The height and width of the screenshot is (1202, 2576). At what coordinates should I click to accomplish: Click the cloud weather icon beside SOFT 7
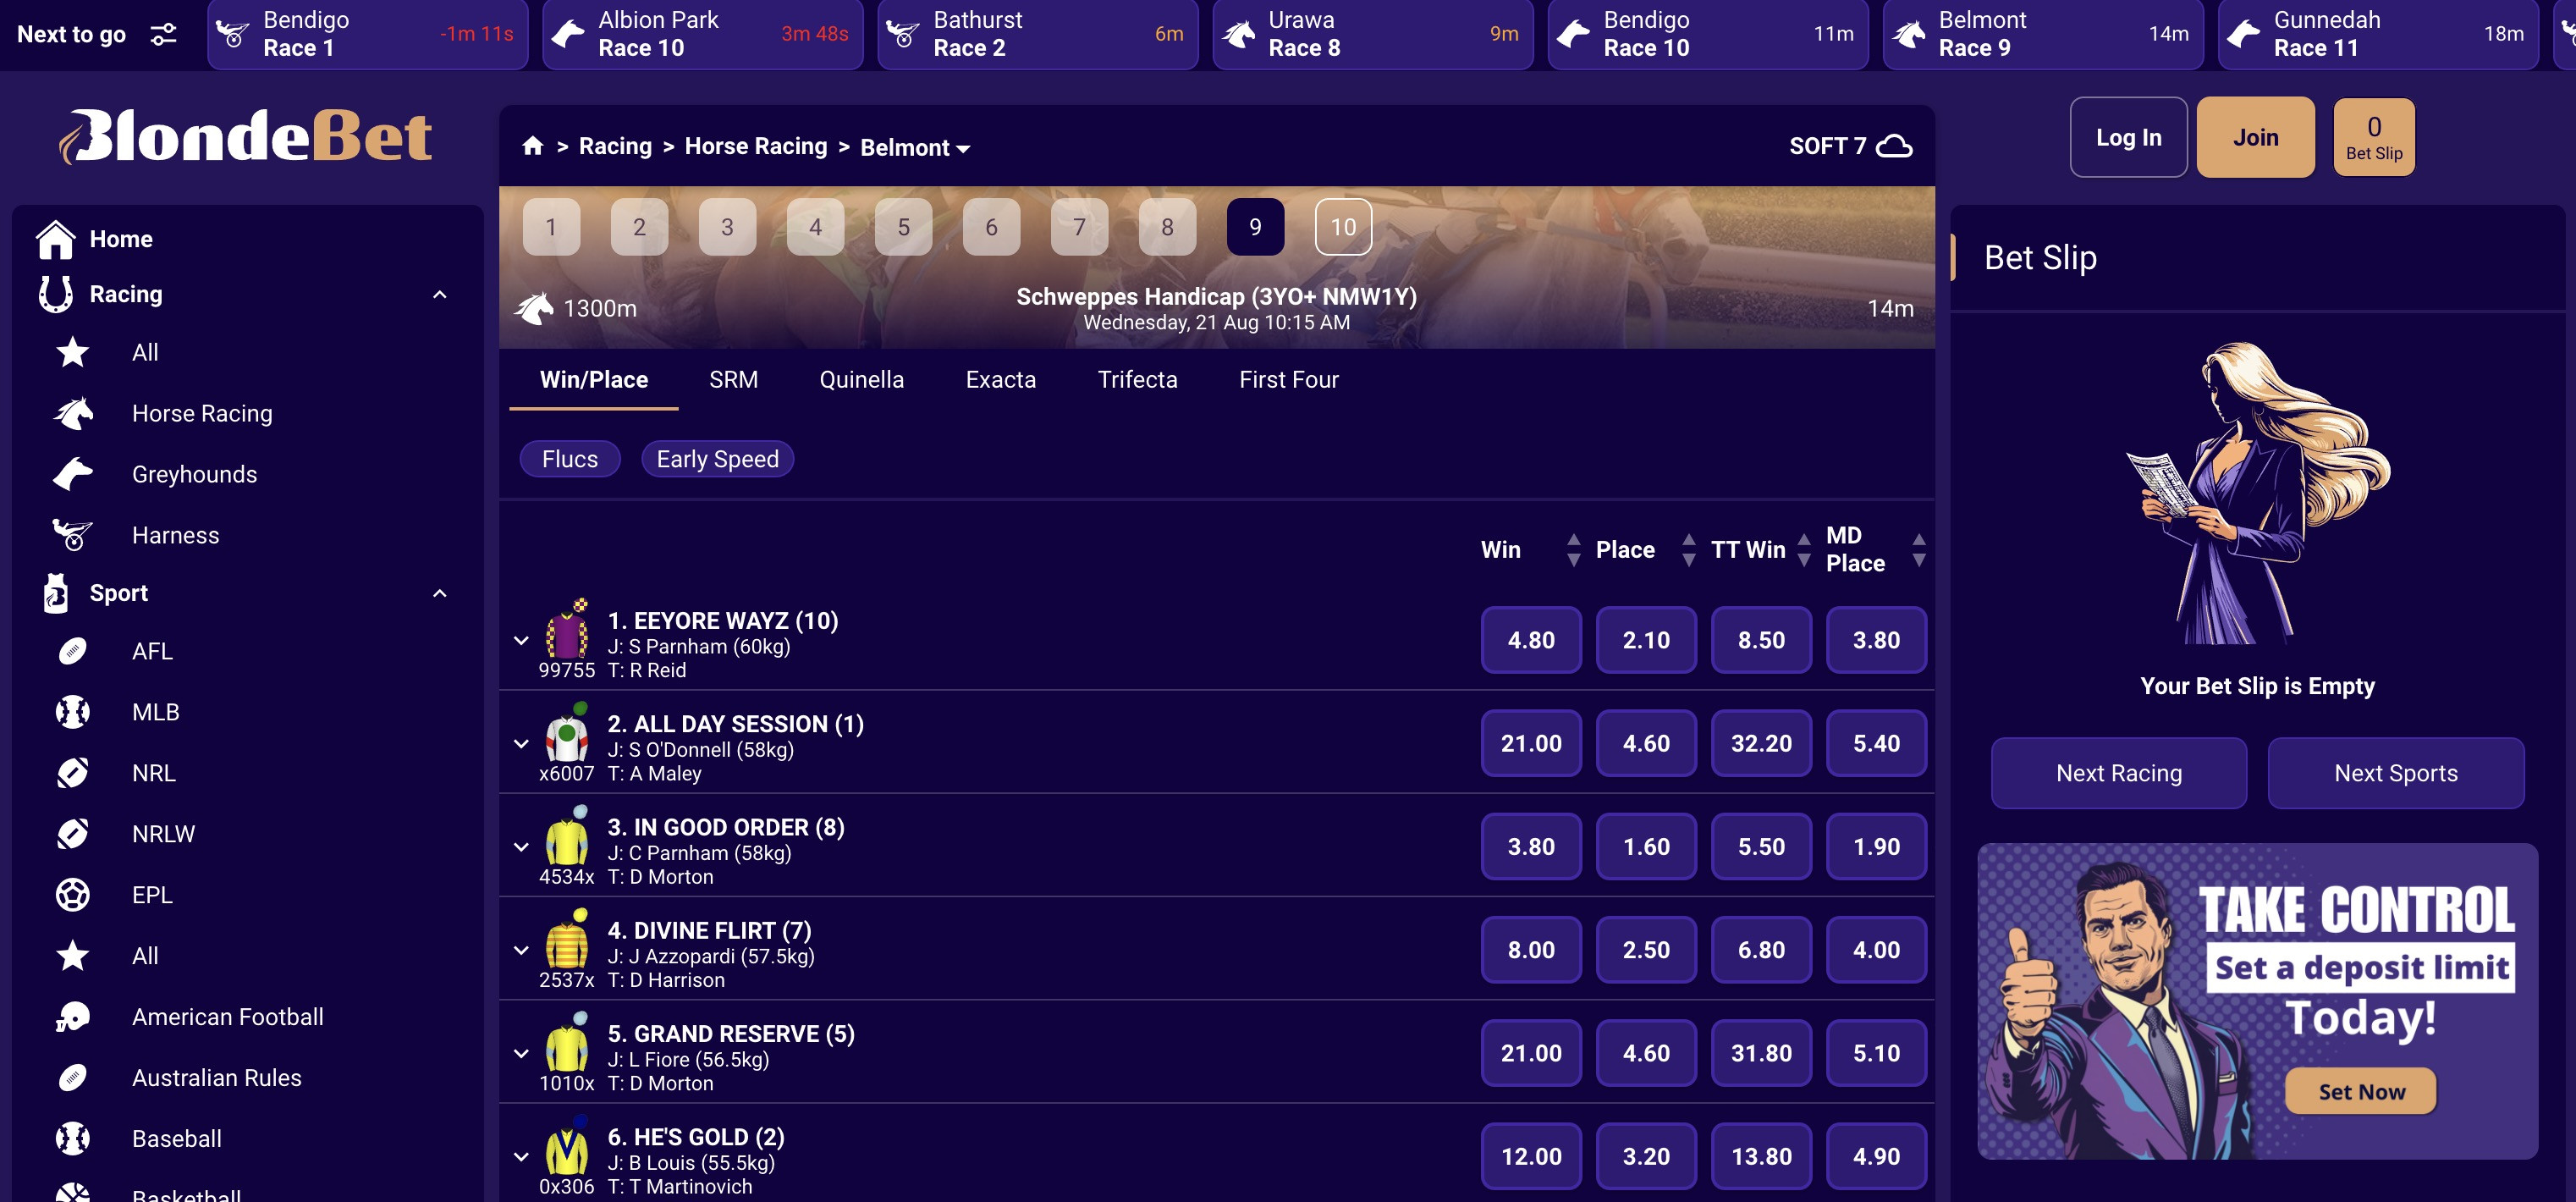point(1894,146)
